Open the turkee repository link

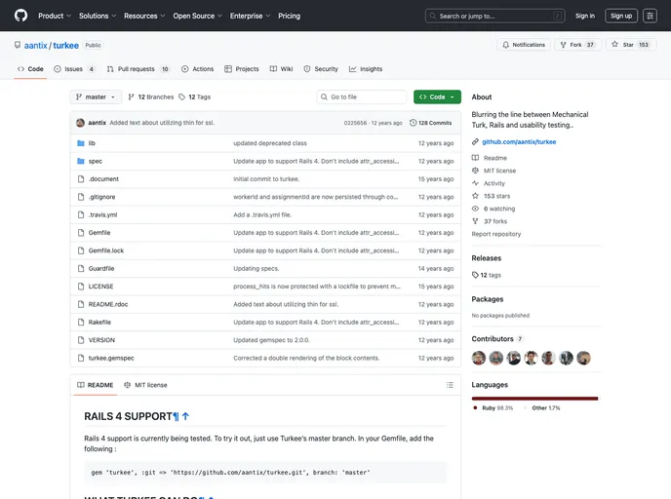66,46
